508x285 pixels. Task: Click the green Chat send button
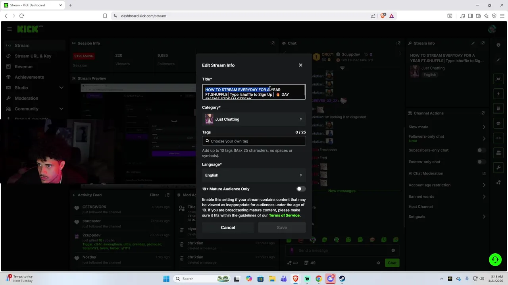click(392, 263)
